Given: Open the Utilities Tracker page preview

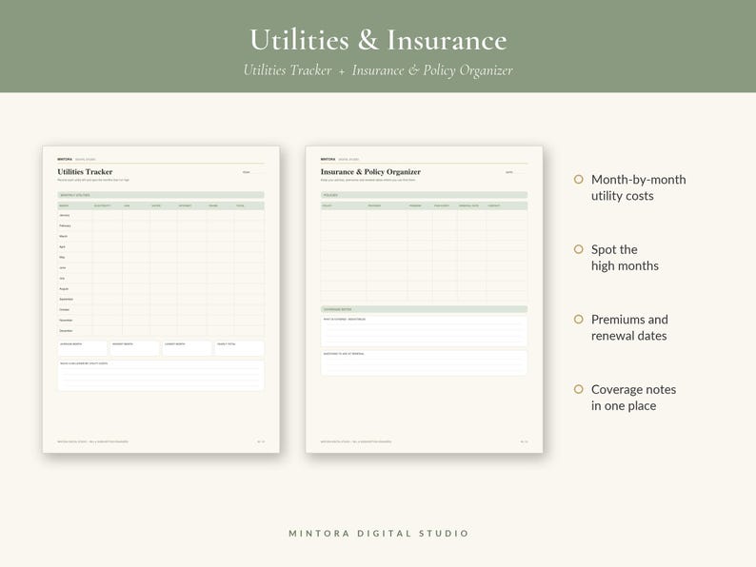Looking at the screenshot, I should click(x=161, y=299).
